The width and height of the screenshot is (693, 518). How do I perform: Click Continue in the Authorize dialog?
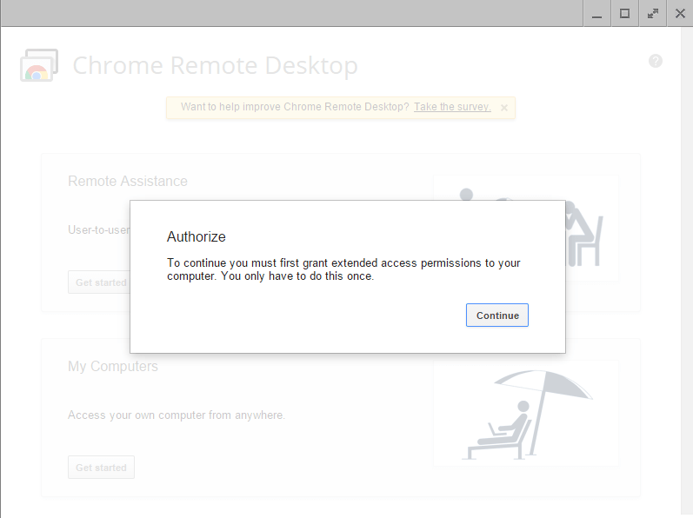click(496, 315)
